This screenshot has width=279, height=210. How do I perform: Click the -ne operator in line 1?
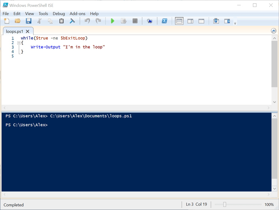pyautogui.click(x=54, y=38)
